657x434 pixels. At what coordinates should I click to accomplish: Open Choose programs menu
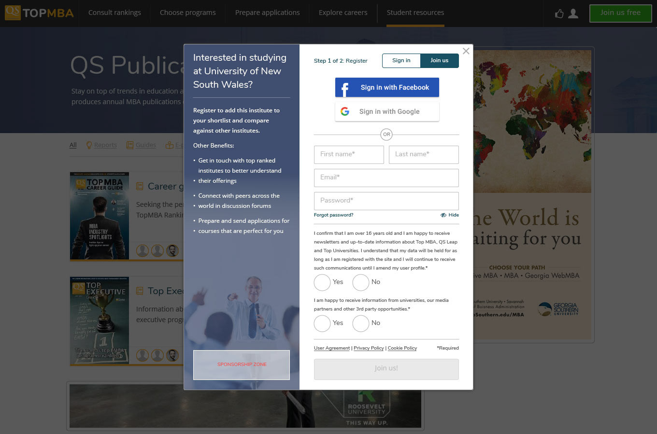coord(188,13)
